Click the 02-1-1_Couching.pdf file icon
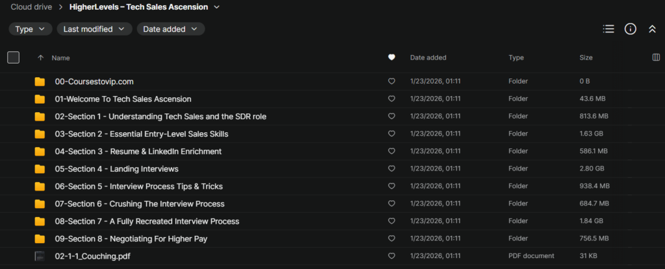 point(40,256)
